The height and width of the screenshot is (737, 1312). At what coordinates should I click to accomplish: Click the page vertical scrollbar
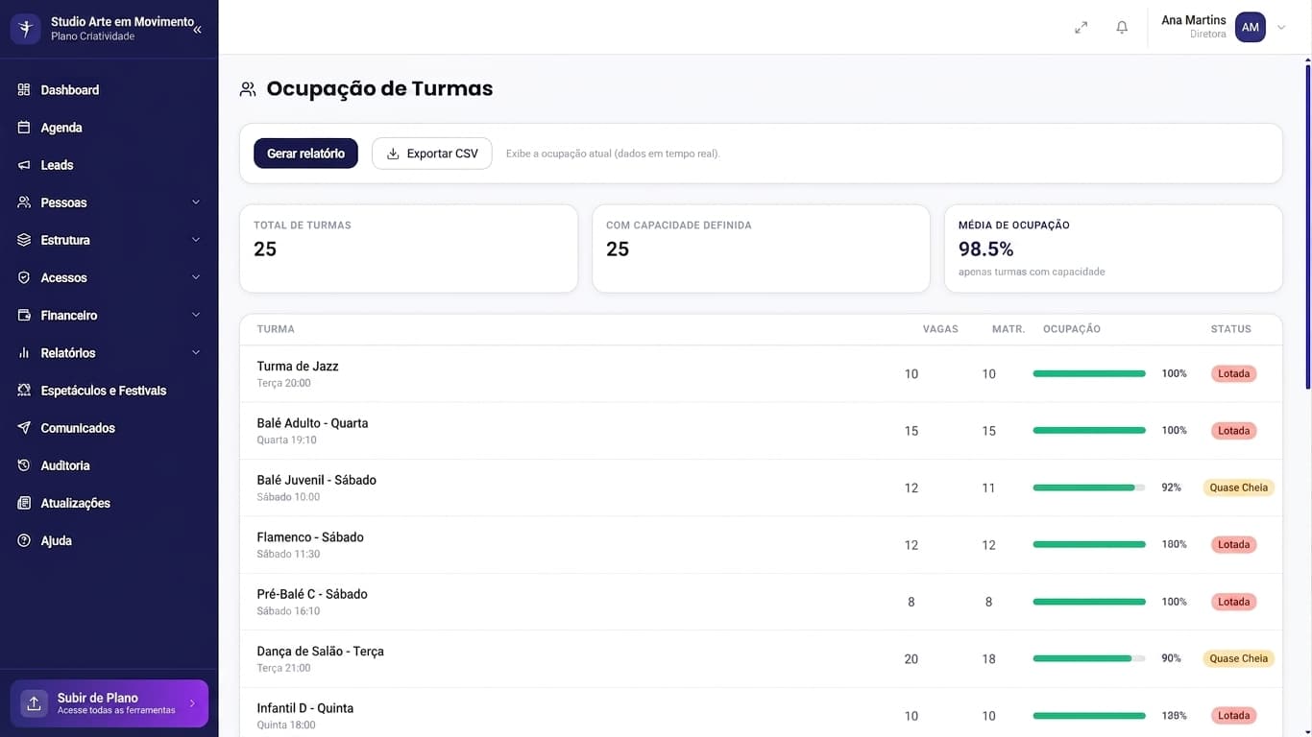pos(1307,226)
